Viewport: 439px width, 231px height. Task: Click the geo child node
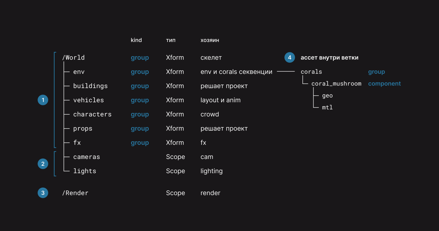pos(327,96)
